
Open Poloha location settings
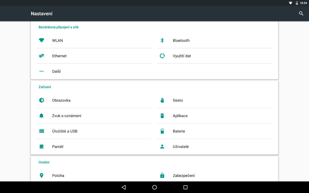click(58, 176)
